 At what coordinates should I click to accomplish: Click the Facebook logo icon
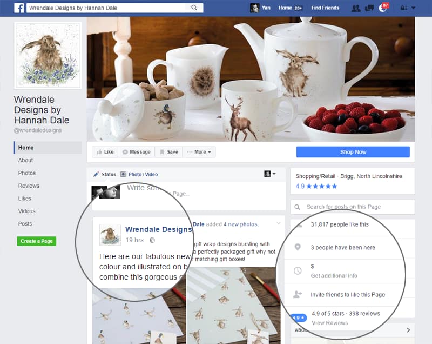[19, 8]
